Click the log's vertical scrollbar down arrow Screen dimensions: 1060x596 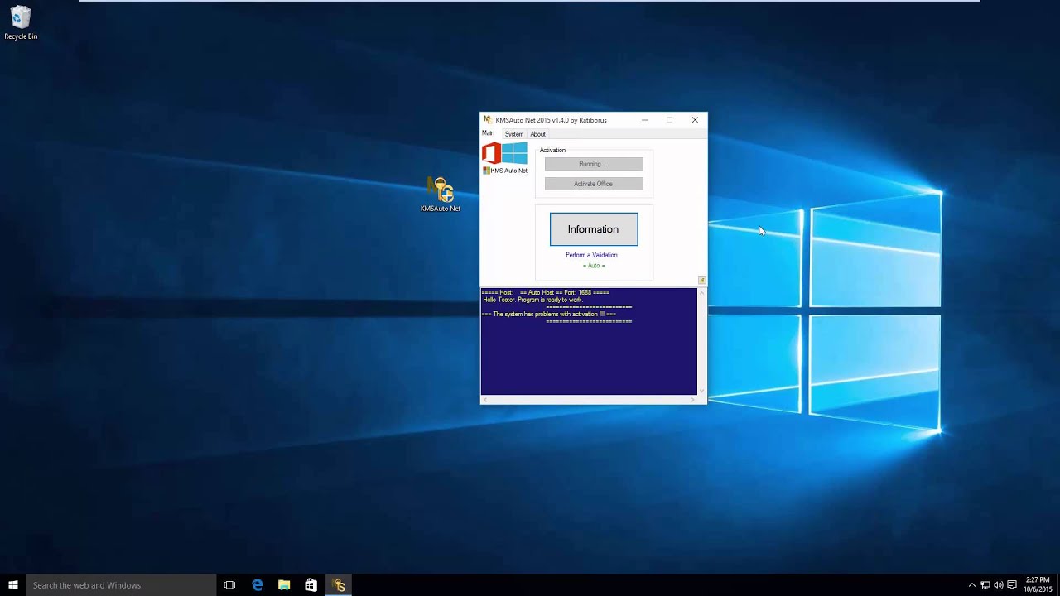pyautogui.click(x=702, y=391)
